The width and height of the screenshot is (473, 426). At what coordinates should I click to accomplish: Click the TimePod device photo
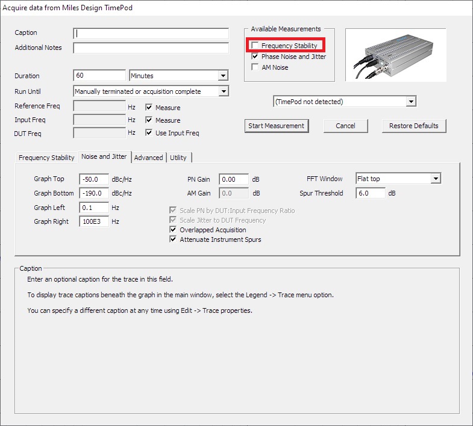(x=395, y=55)
